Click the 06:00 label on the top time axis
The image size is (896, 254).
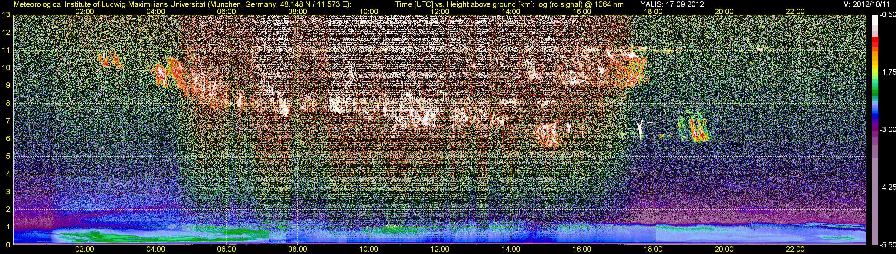[x=226, y=11]
